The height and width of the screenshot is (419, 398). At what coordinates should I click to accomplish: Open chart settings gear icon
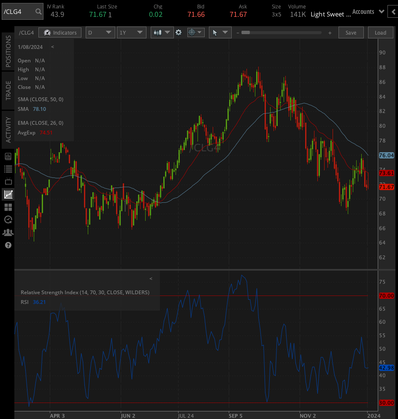click(179, 32)
